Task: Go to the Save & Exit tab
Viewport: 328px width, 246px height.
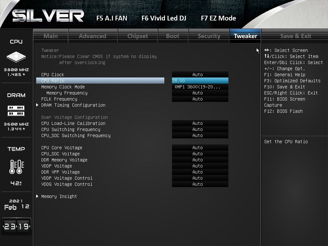Action: [x=296, y=36]
